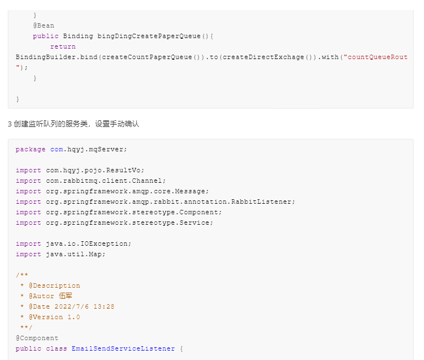Click the stereotype.Service import line
The image size is (424, 360).
[114, 223]
